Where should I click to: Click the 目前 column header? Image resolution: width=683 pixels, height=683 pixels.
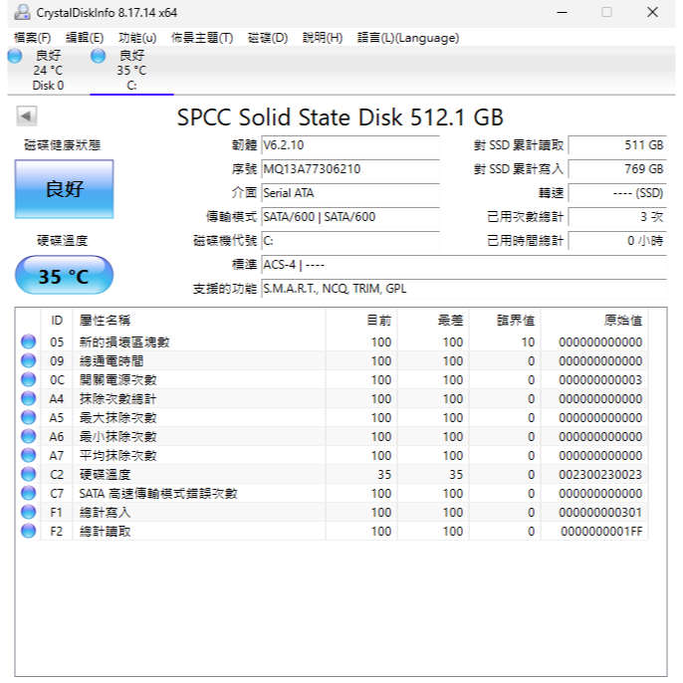[x=361, y=321]
